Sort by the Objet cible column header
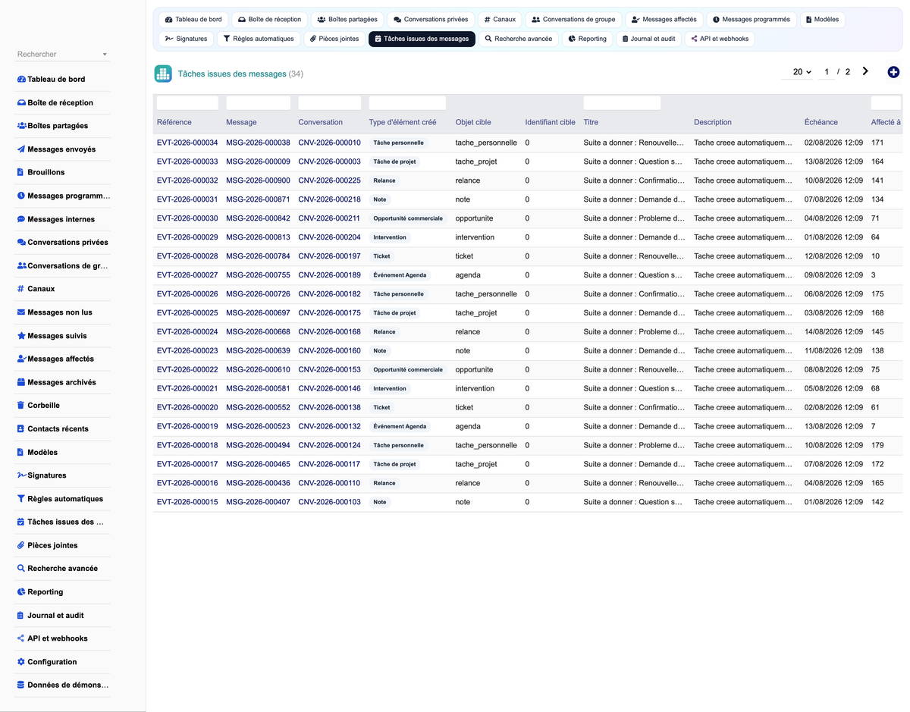Image resolution: width=910 pixels, height=712 pixels. click(473, 122)
